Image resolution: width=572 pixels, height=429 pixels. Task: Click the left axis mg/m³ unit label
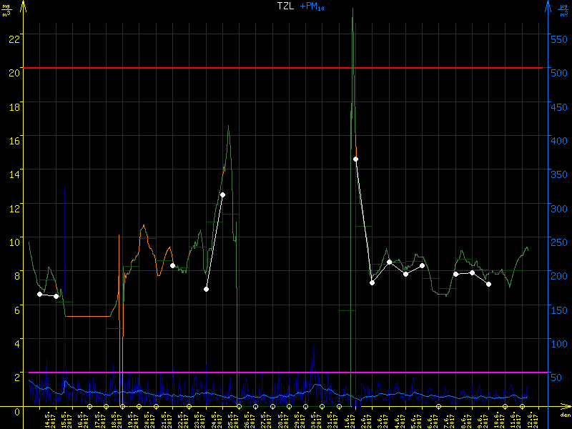[6, 9]
